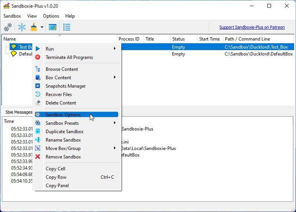
Task: Click the Duplicate Sandbox plus icon
Action: coord(38,131)
